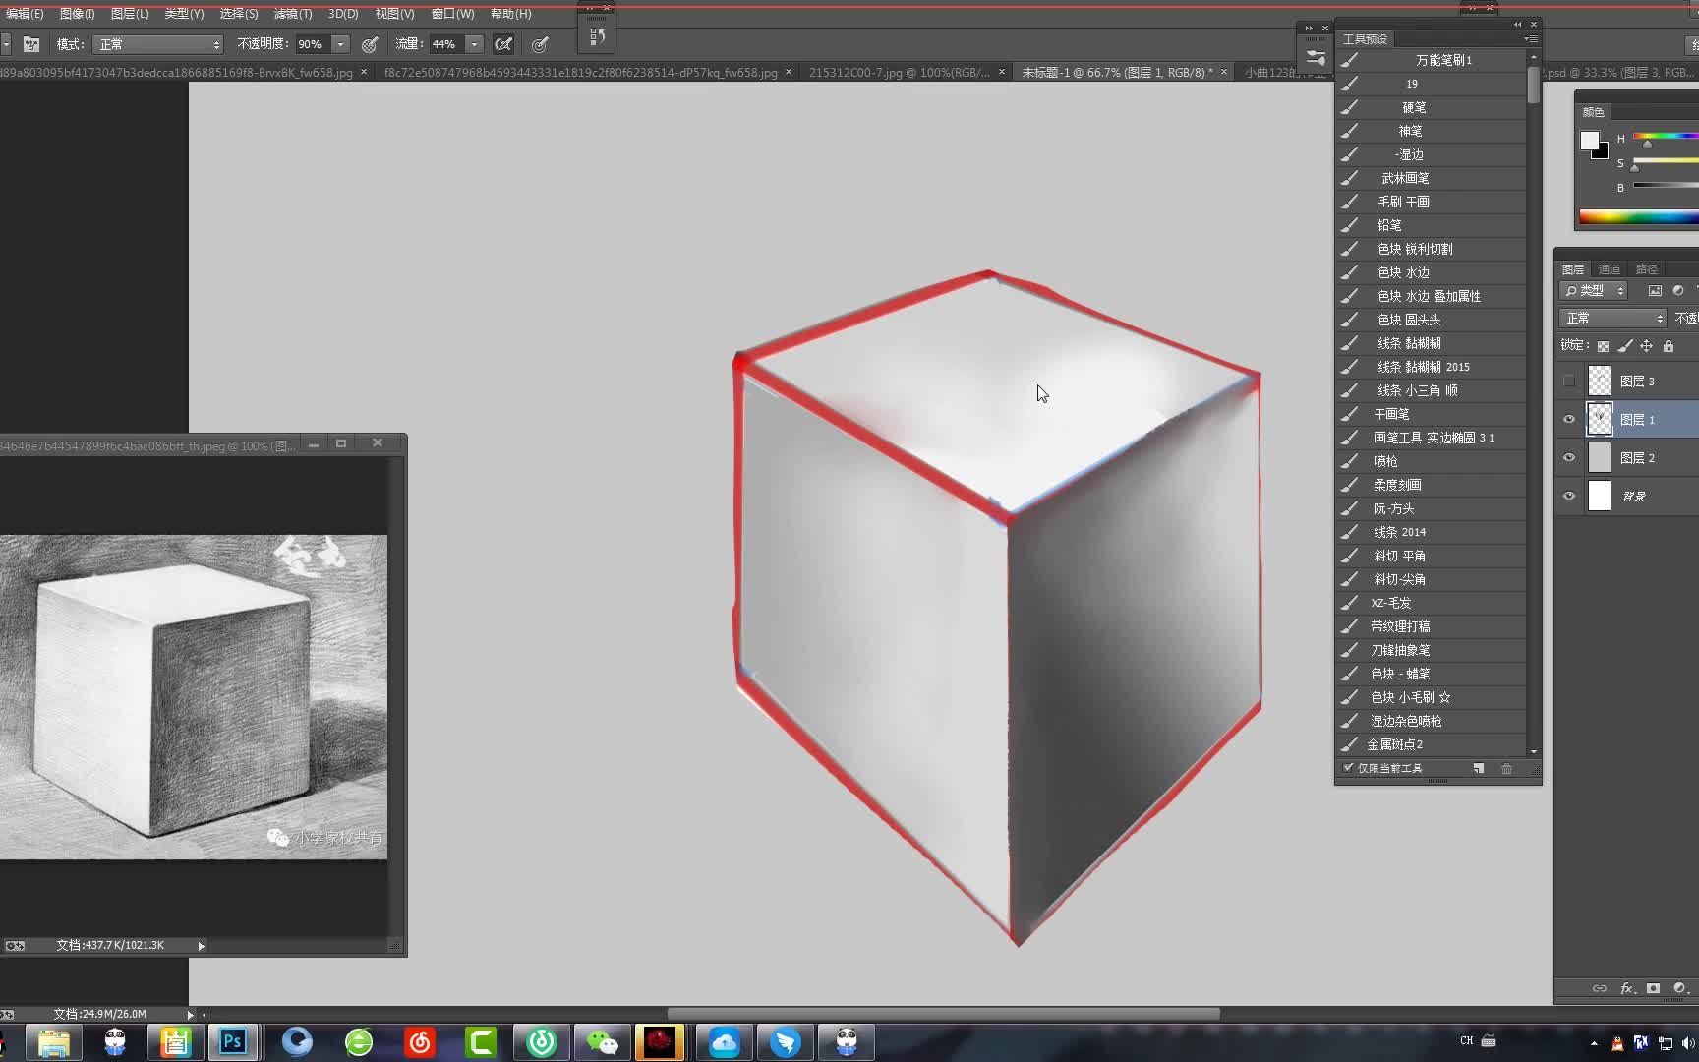This screenshot has width=1699, height=1062.
Task: Open the history panel icon in collapsed dock
Action: 597,37
